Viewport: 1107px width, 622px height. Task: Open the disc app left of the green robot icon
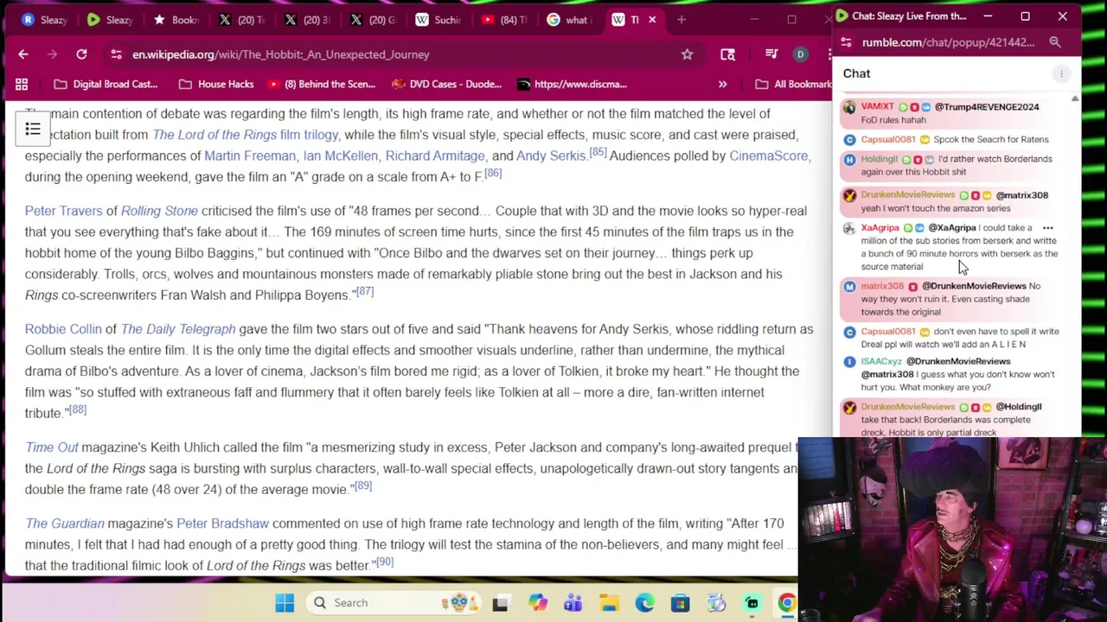(x=716, y=602)
